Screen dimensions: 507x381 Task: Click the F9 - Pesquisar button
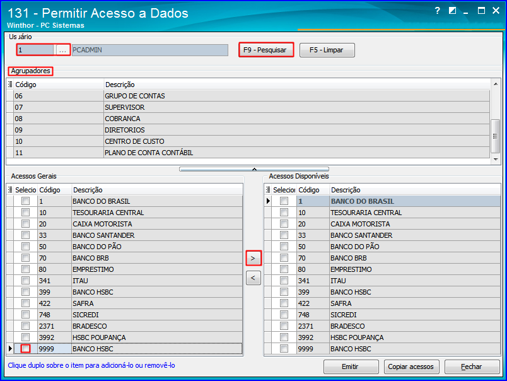point(266,50)
